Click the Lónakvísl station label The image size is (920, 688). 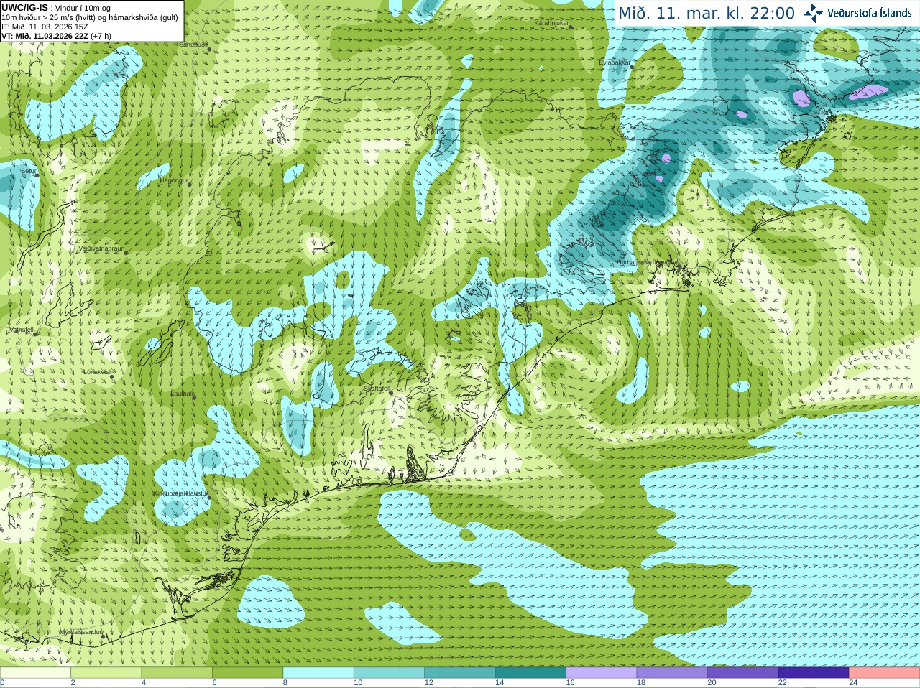click(96, 372)
